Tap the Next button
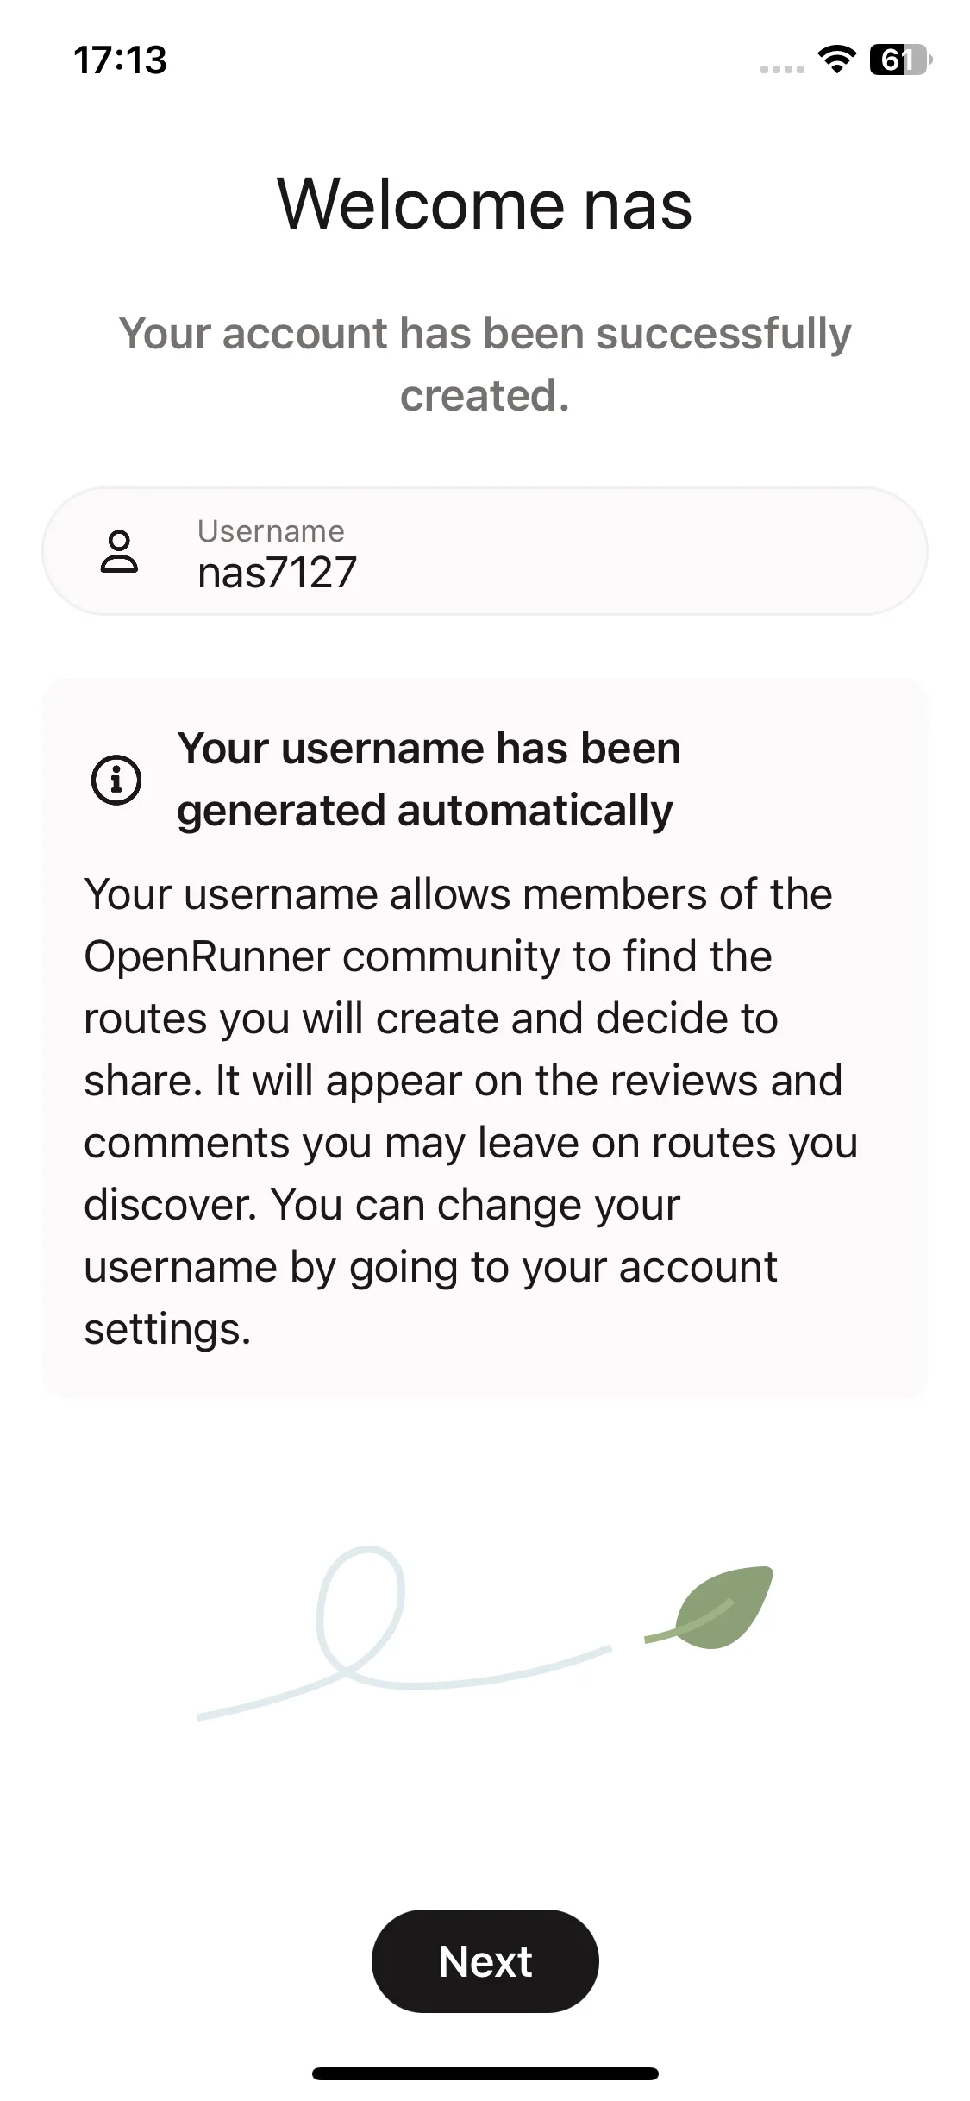The height and width of the screenshot is (2101, 970). (x=485, y=1961)
